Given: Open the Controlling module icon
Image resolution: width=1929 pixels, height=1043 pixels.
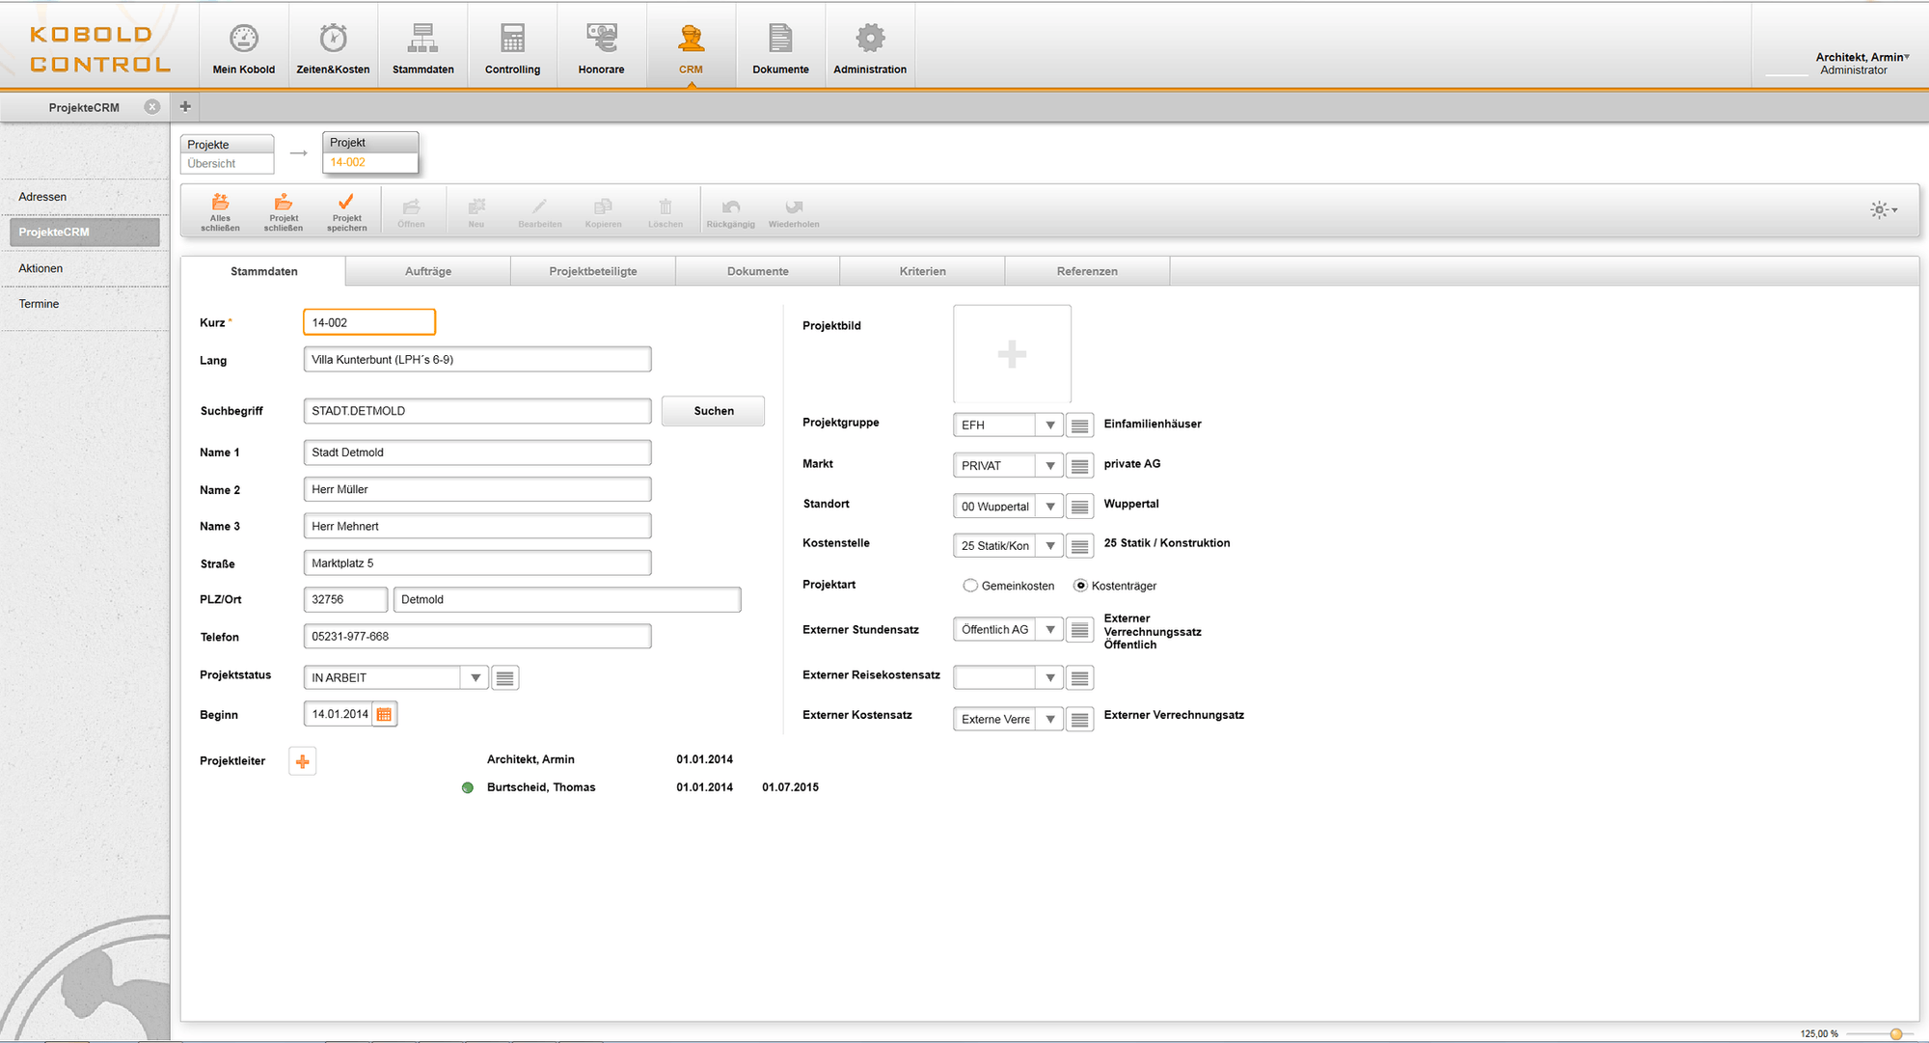Looking at the screenshot, I should [x=512, y=39].
